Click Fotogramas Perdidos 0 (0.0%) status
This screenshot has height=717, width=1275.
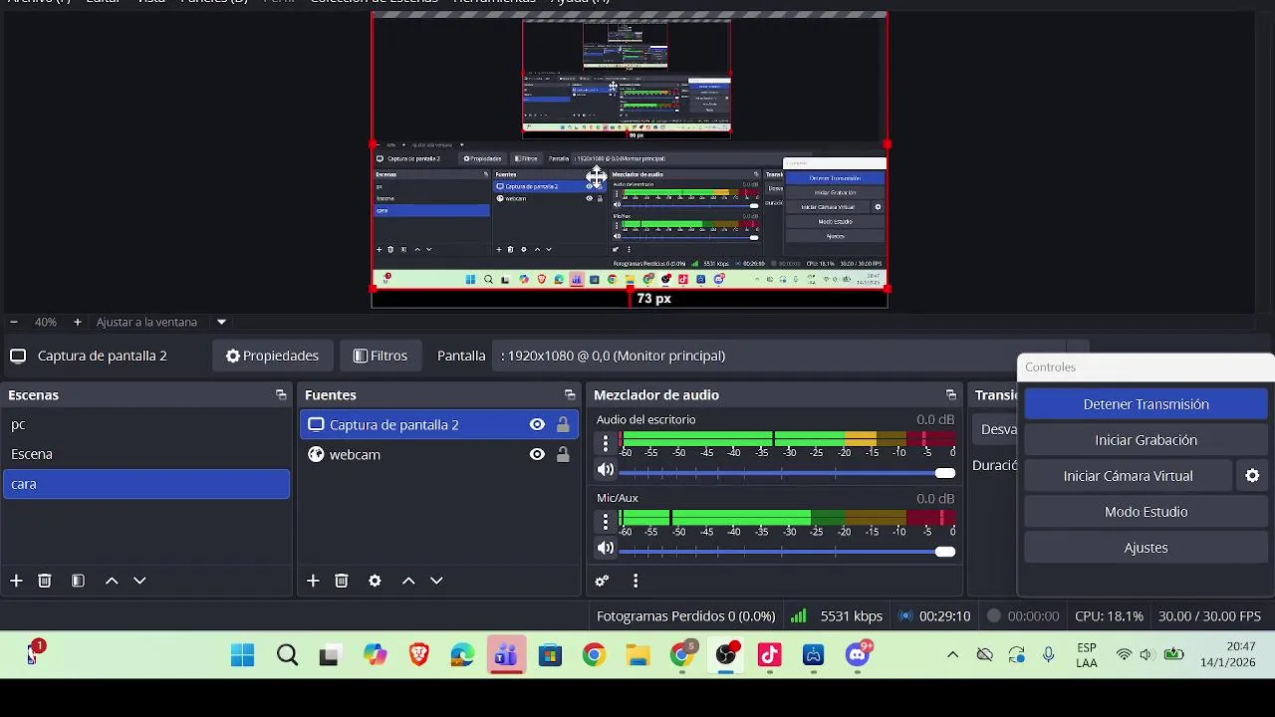pyautogui.click(x=685, y=616)
